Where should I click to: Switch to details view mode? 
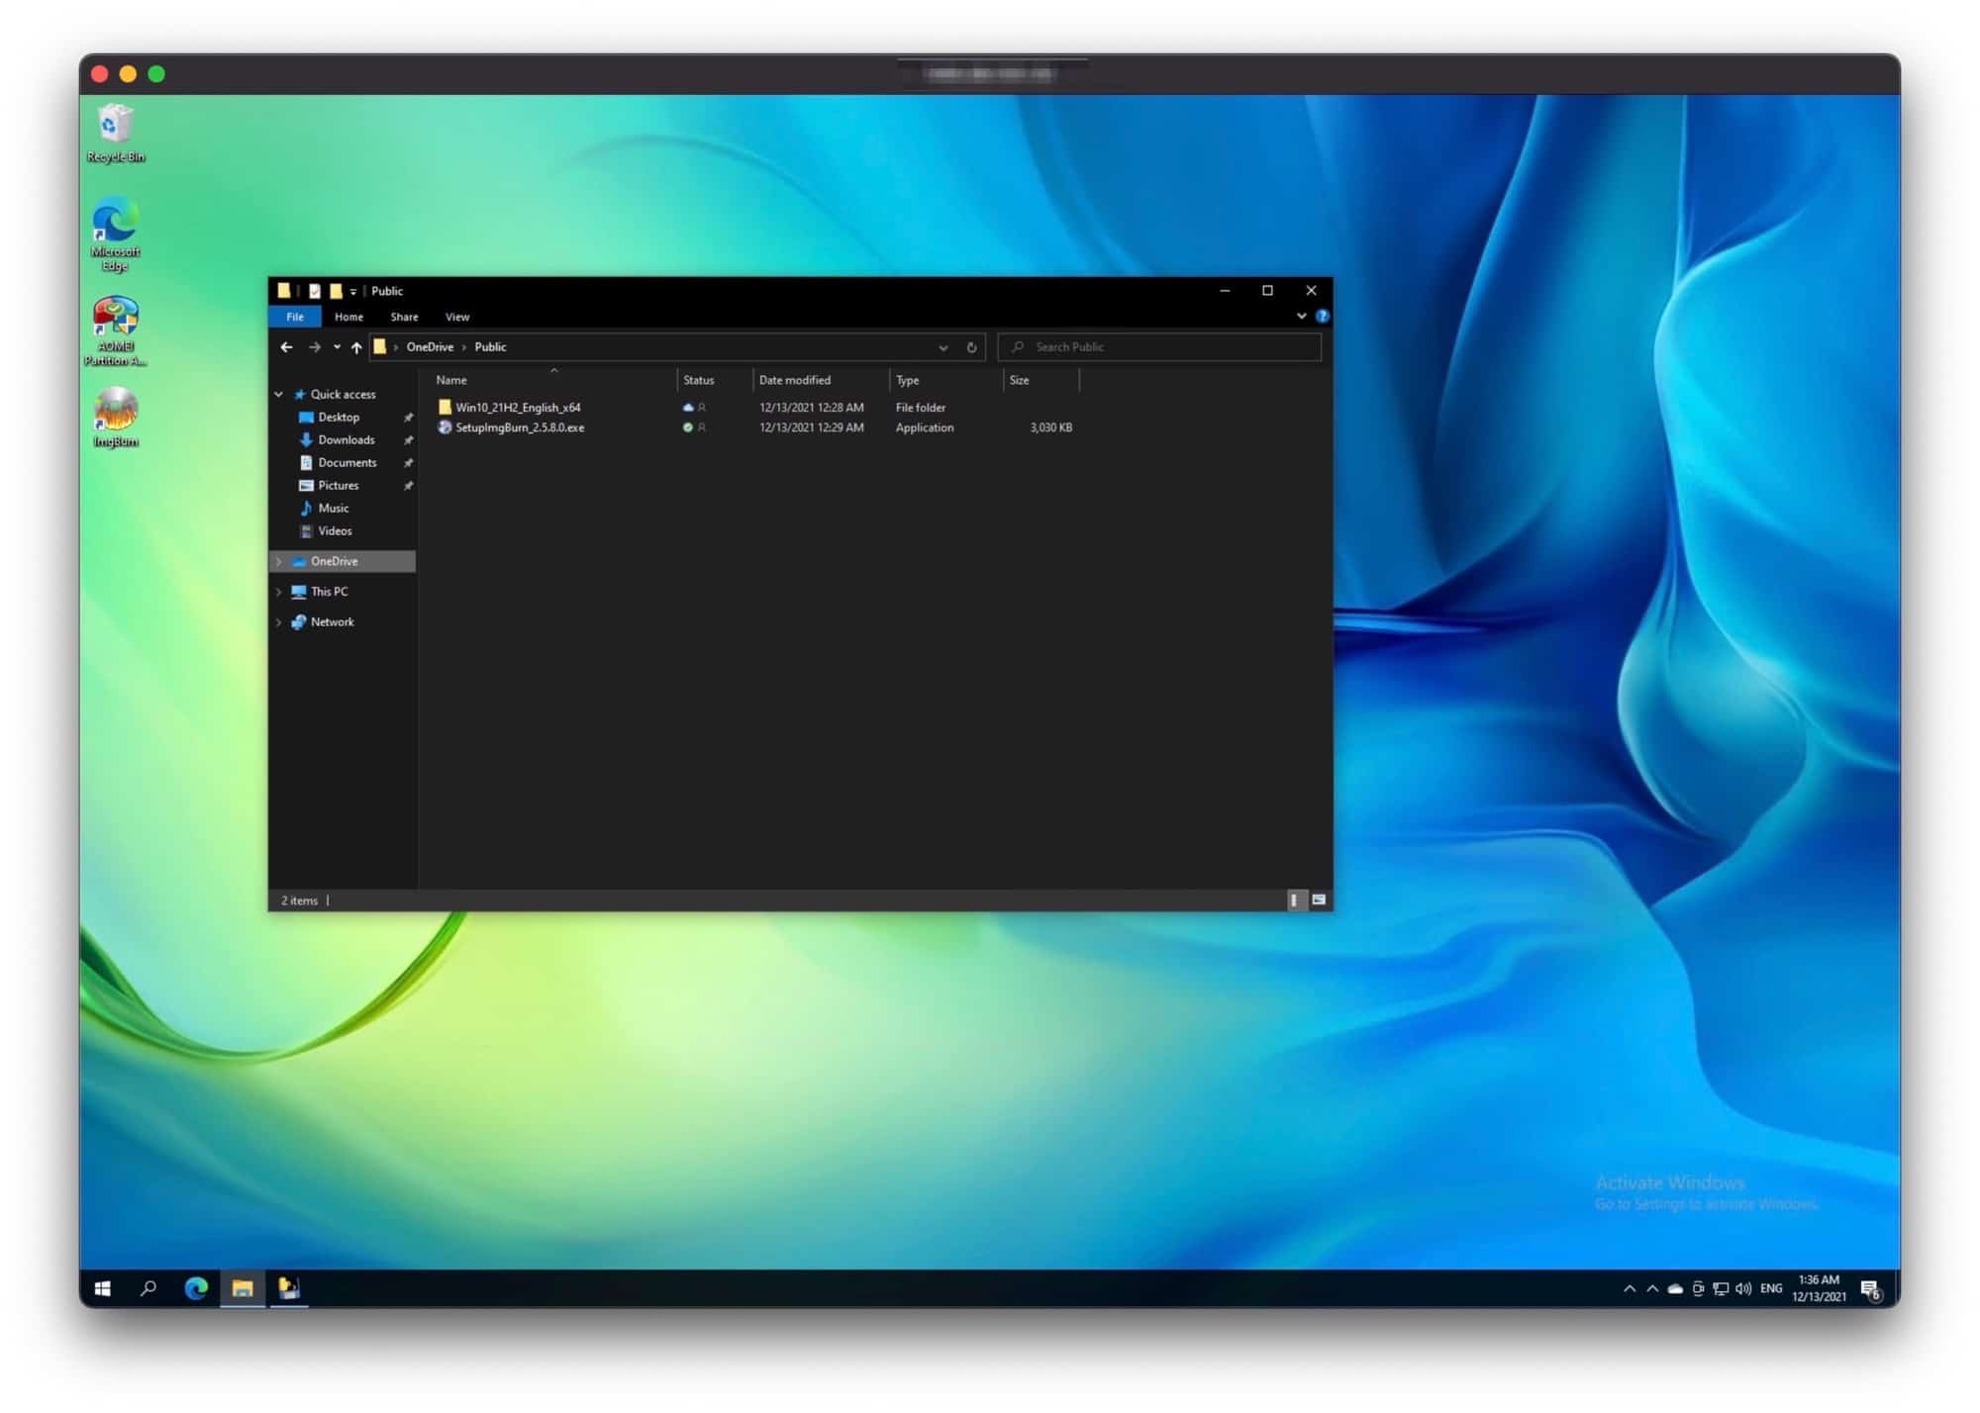[x=1295, y=900]
